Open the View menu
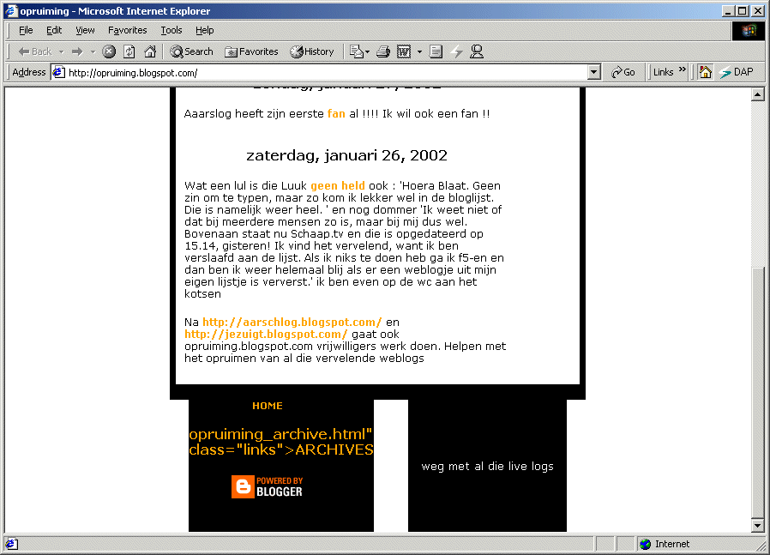770x555 pixels. point(85,30)
